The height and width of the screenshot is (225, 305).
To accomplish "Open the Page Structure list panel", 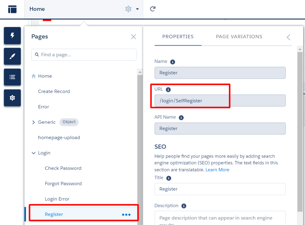I will (12, 77).
